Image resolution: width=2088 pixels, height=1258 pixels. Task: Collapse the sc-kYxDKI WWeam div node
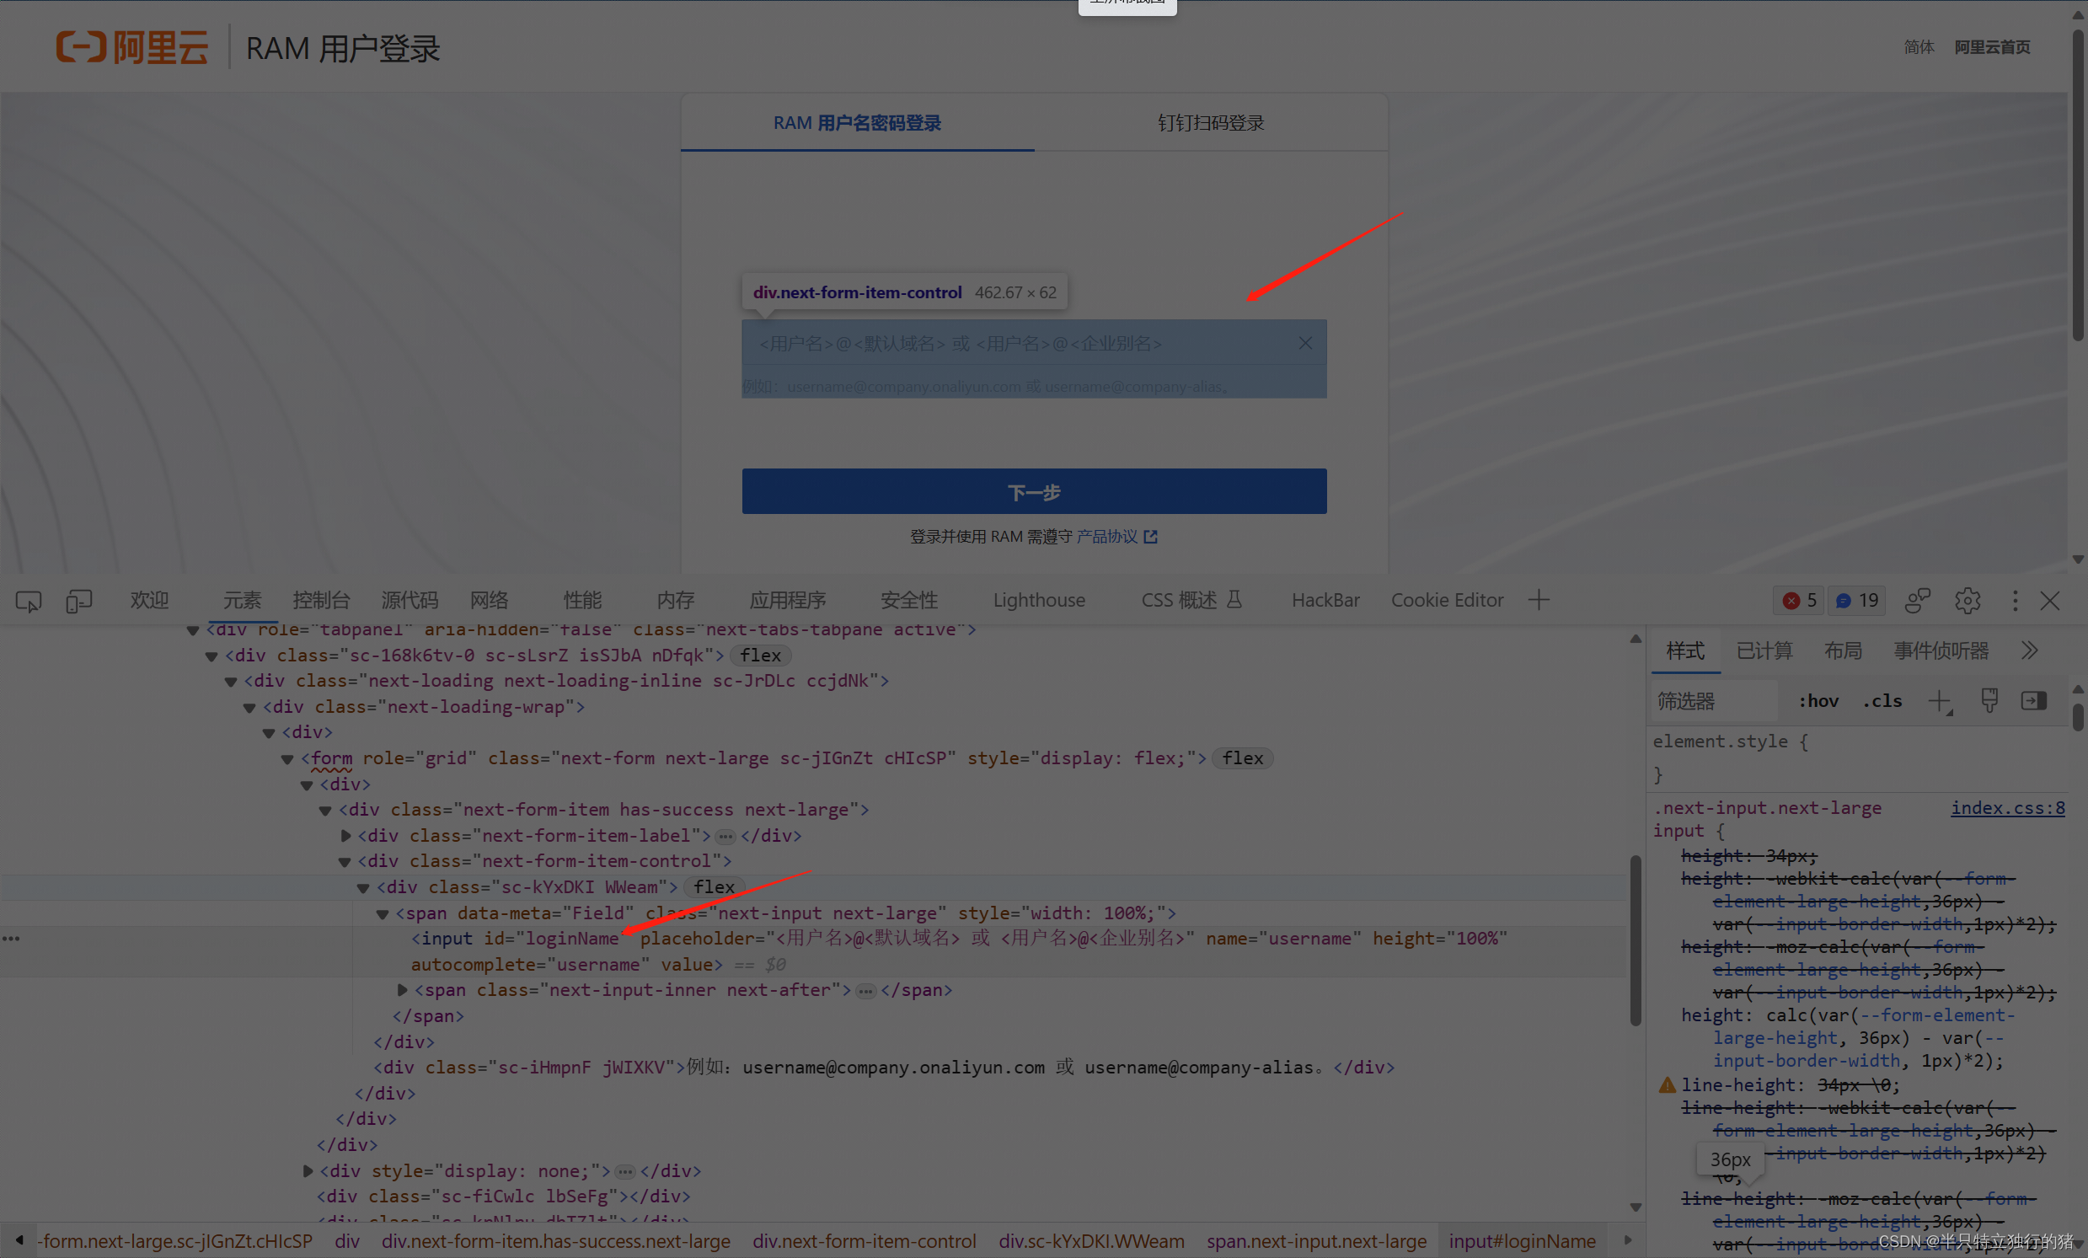pyautogui.click(x=362, y=888)
